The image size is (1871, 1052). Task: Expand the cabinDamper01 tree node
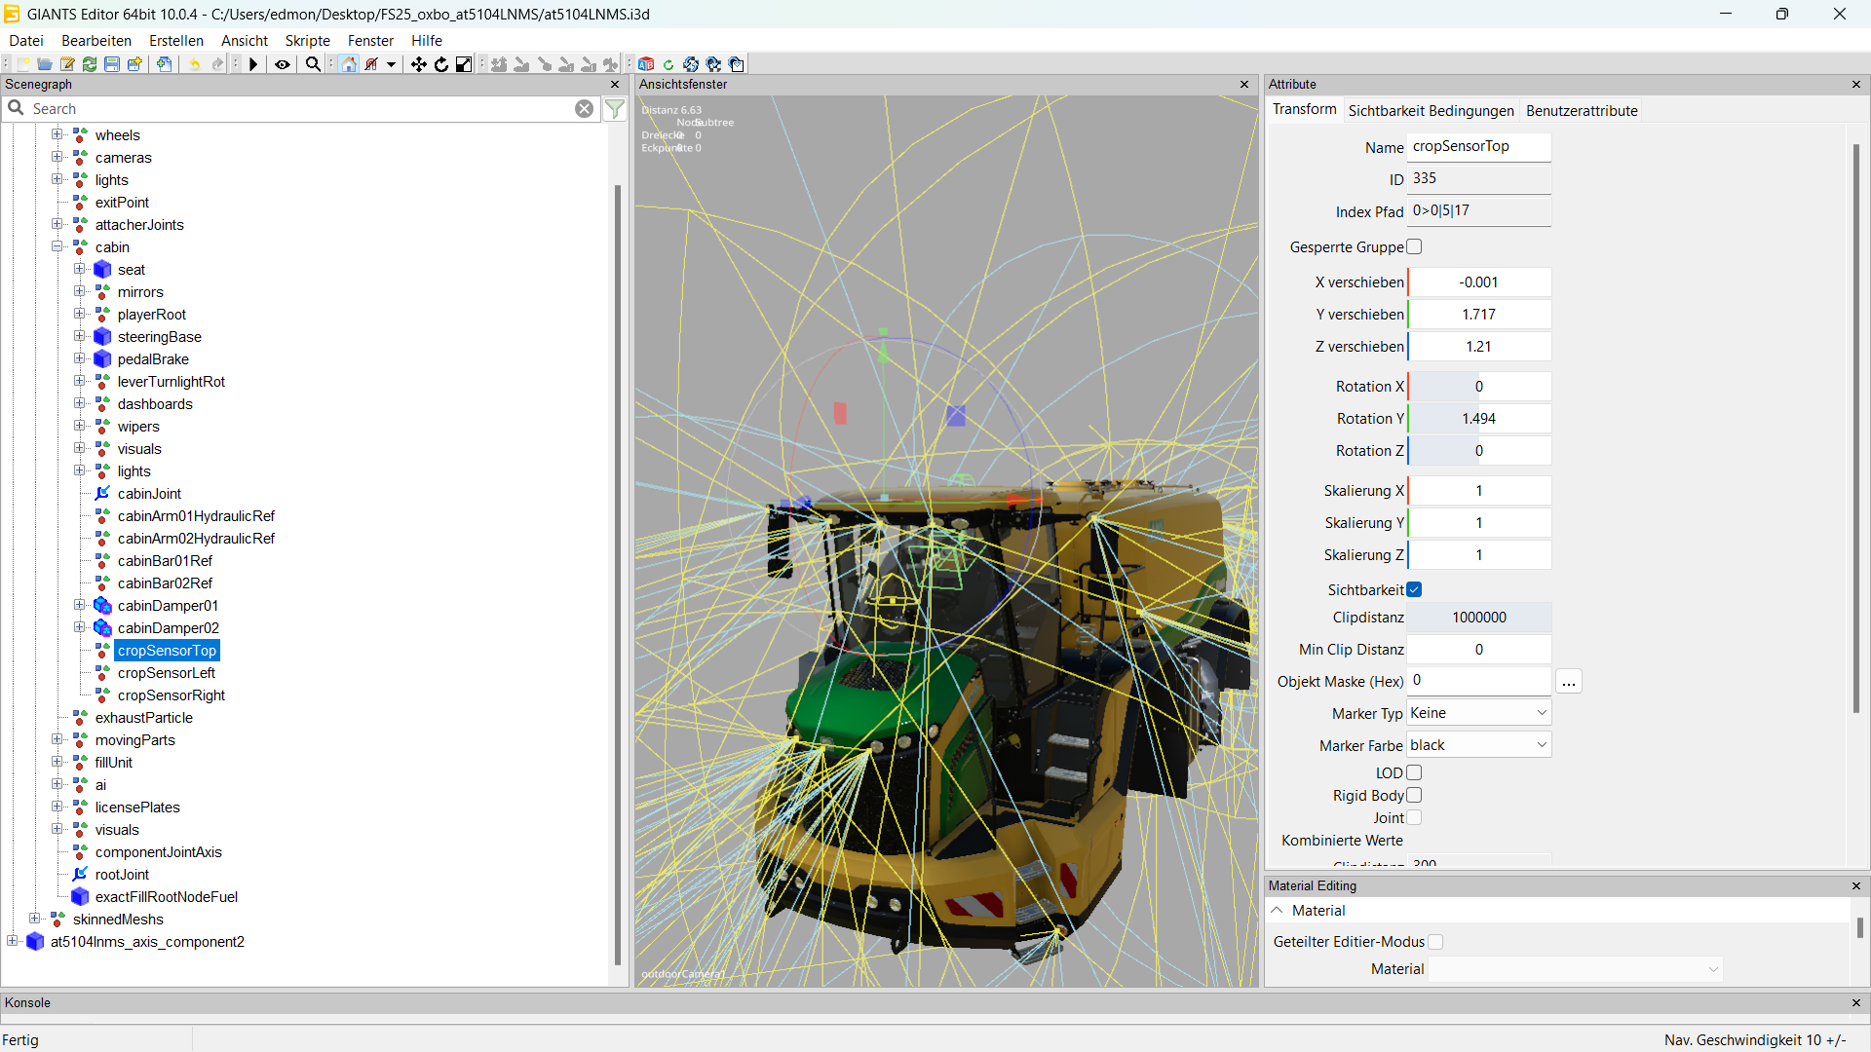[x=80, y=606]
